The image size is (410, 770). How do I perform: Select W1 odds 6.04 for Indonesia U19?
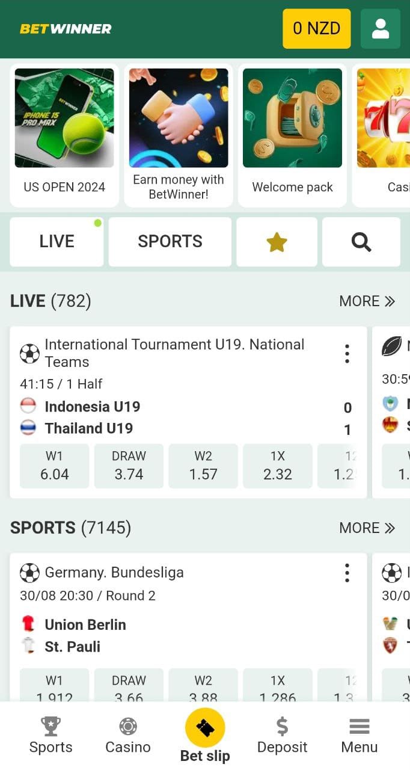tap(54, 466)
